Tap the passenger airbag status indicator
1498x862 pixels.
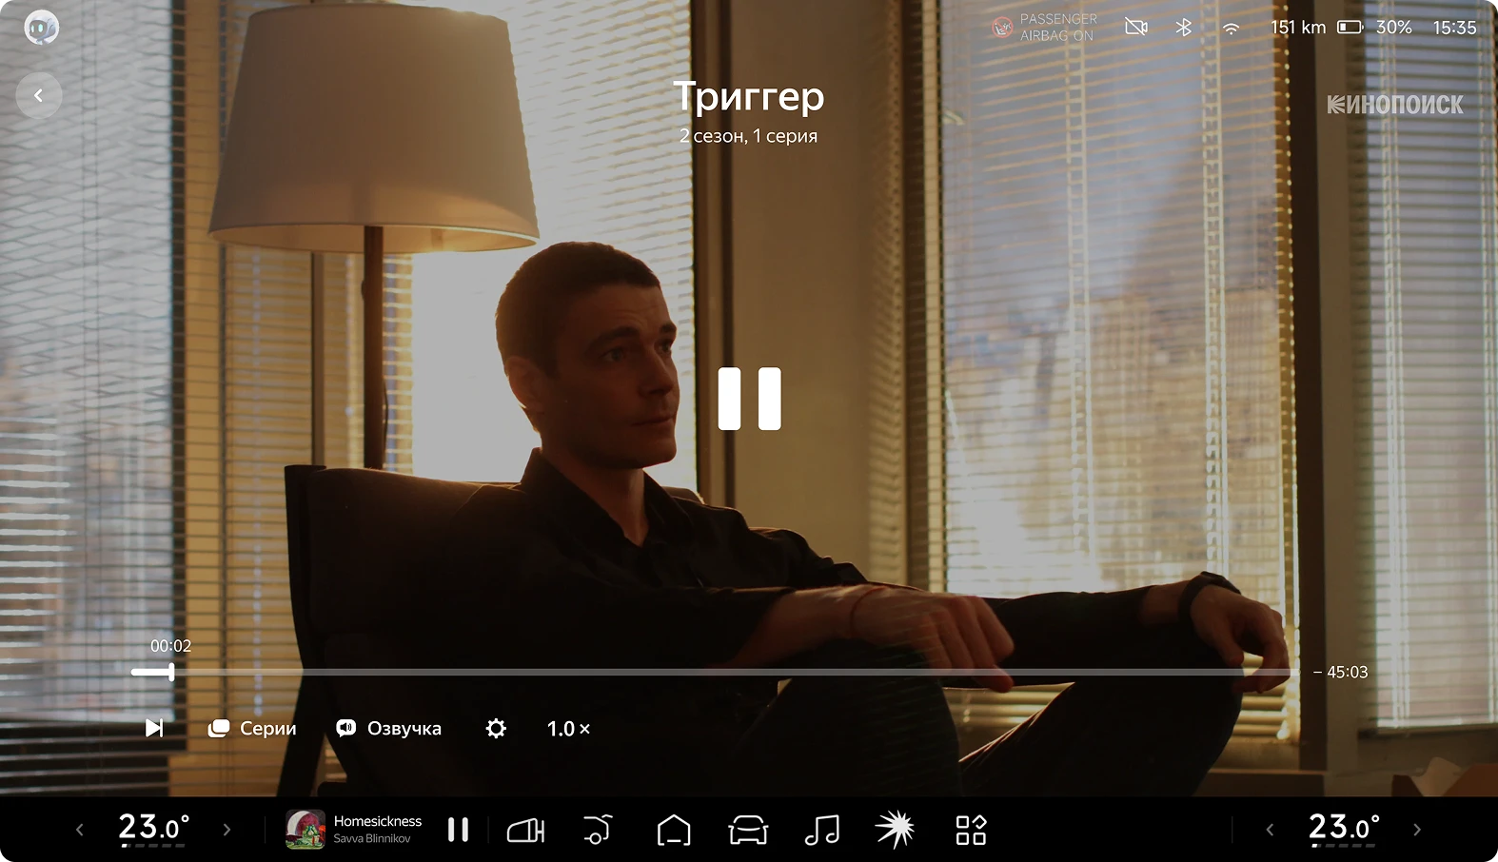coord(1044,28)
